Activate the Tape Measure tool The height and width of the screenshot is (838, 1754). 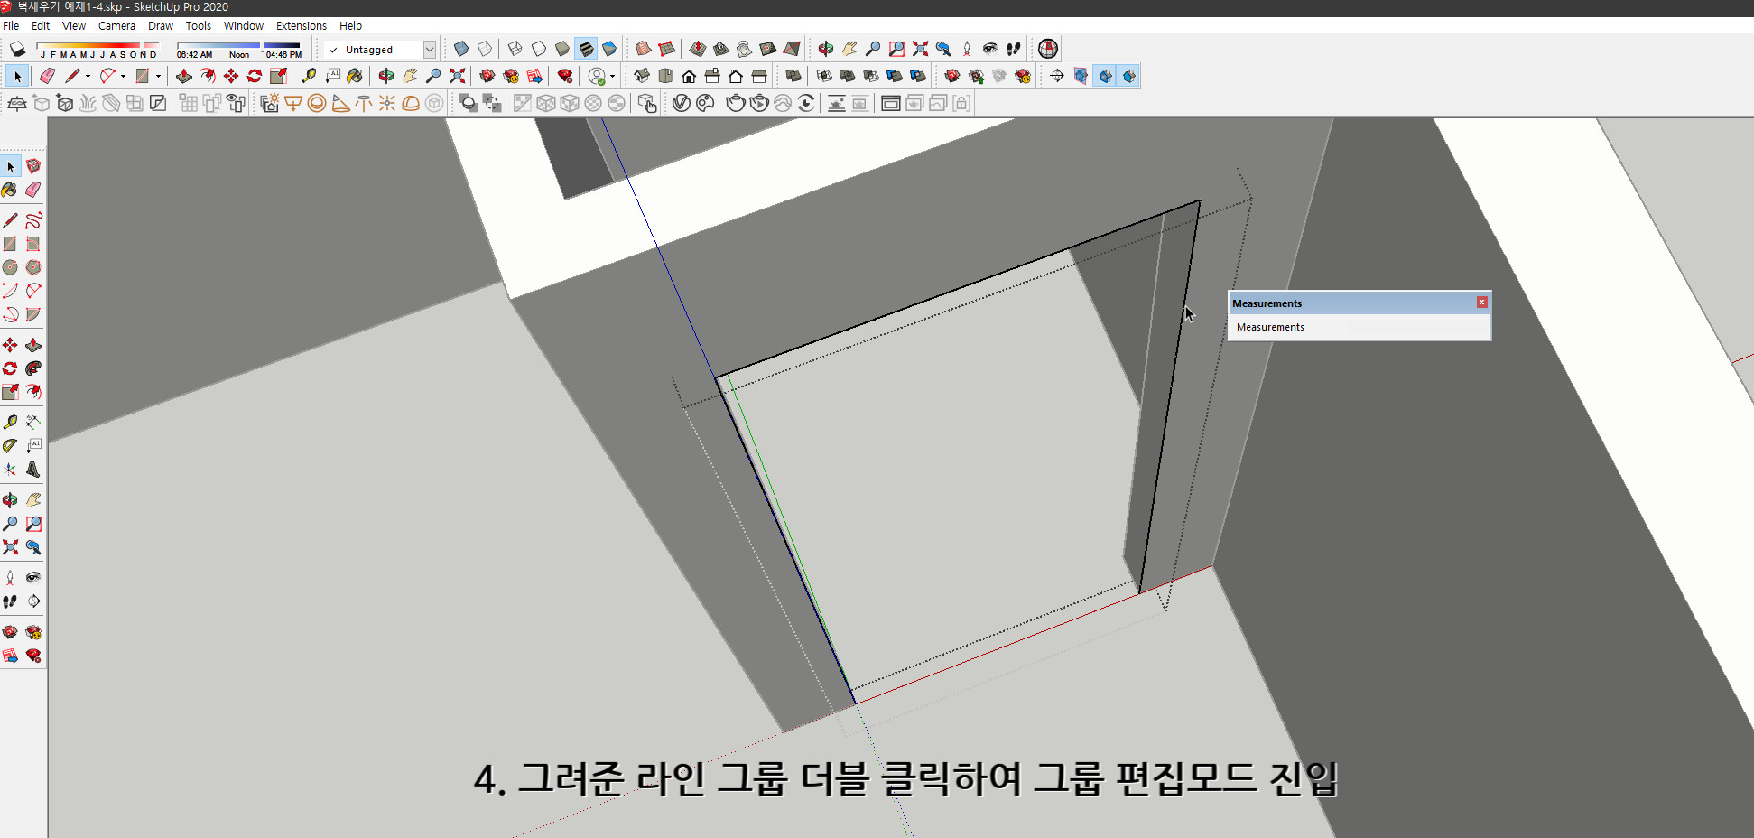click(x=12, y=421)
